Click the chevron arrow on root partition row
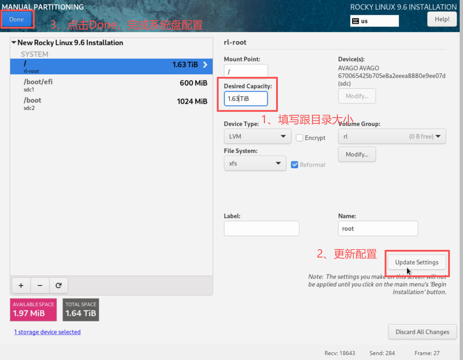 (x=205, y=65)
